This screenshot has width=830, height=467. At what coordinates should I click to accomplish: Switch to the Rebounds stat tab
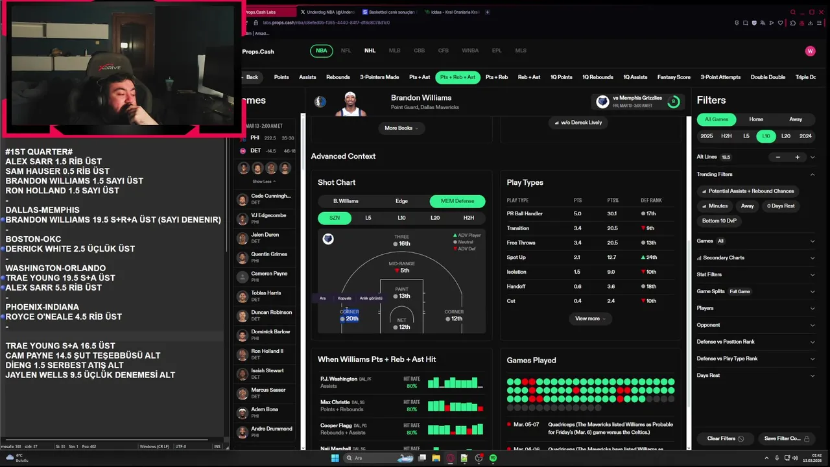click(338, 77)
